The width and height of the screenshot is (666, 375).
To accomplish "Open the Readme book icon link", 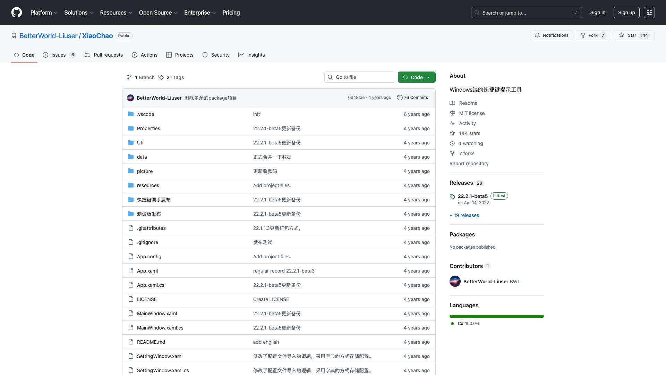I will click(x=463, y=103).
